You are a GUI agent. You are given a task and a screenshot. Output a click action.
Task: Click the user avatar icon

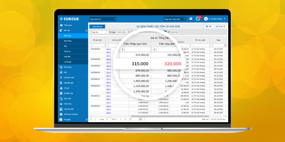(206, 19)
